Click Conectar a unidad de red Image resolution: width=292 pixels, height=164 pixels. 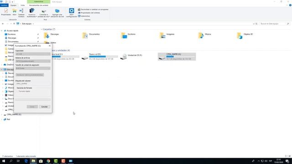pos(44,13)
